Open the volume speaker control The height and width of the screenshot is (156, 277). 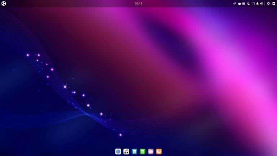click(262, 3)
